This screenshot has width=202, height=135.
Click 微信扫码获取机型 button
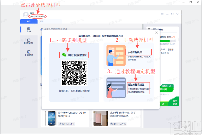[74, 55]
